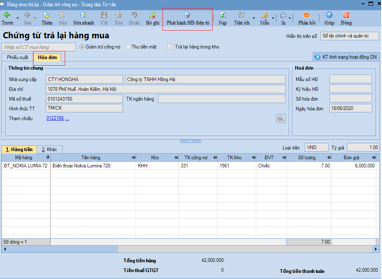Click the Tỷ giá 1.00 field
This screenshot has height=279, width=382.
click(x=363, y=147)
